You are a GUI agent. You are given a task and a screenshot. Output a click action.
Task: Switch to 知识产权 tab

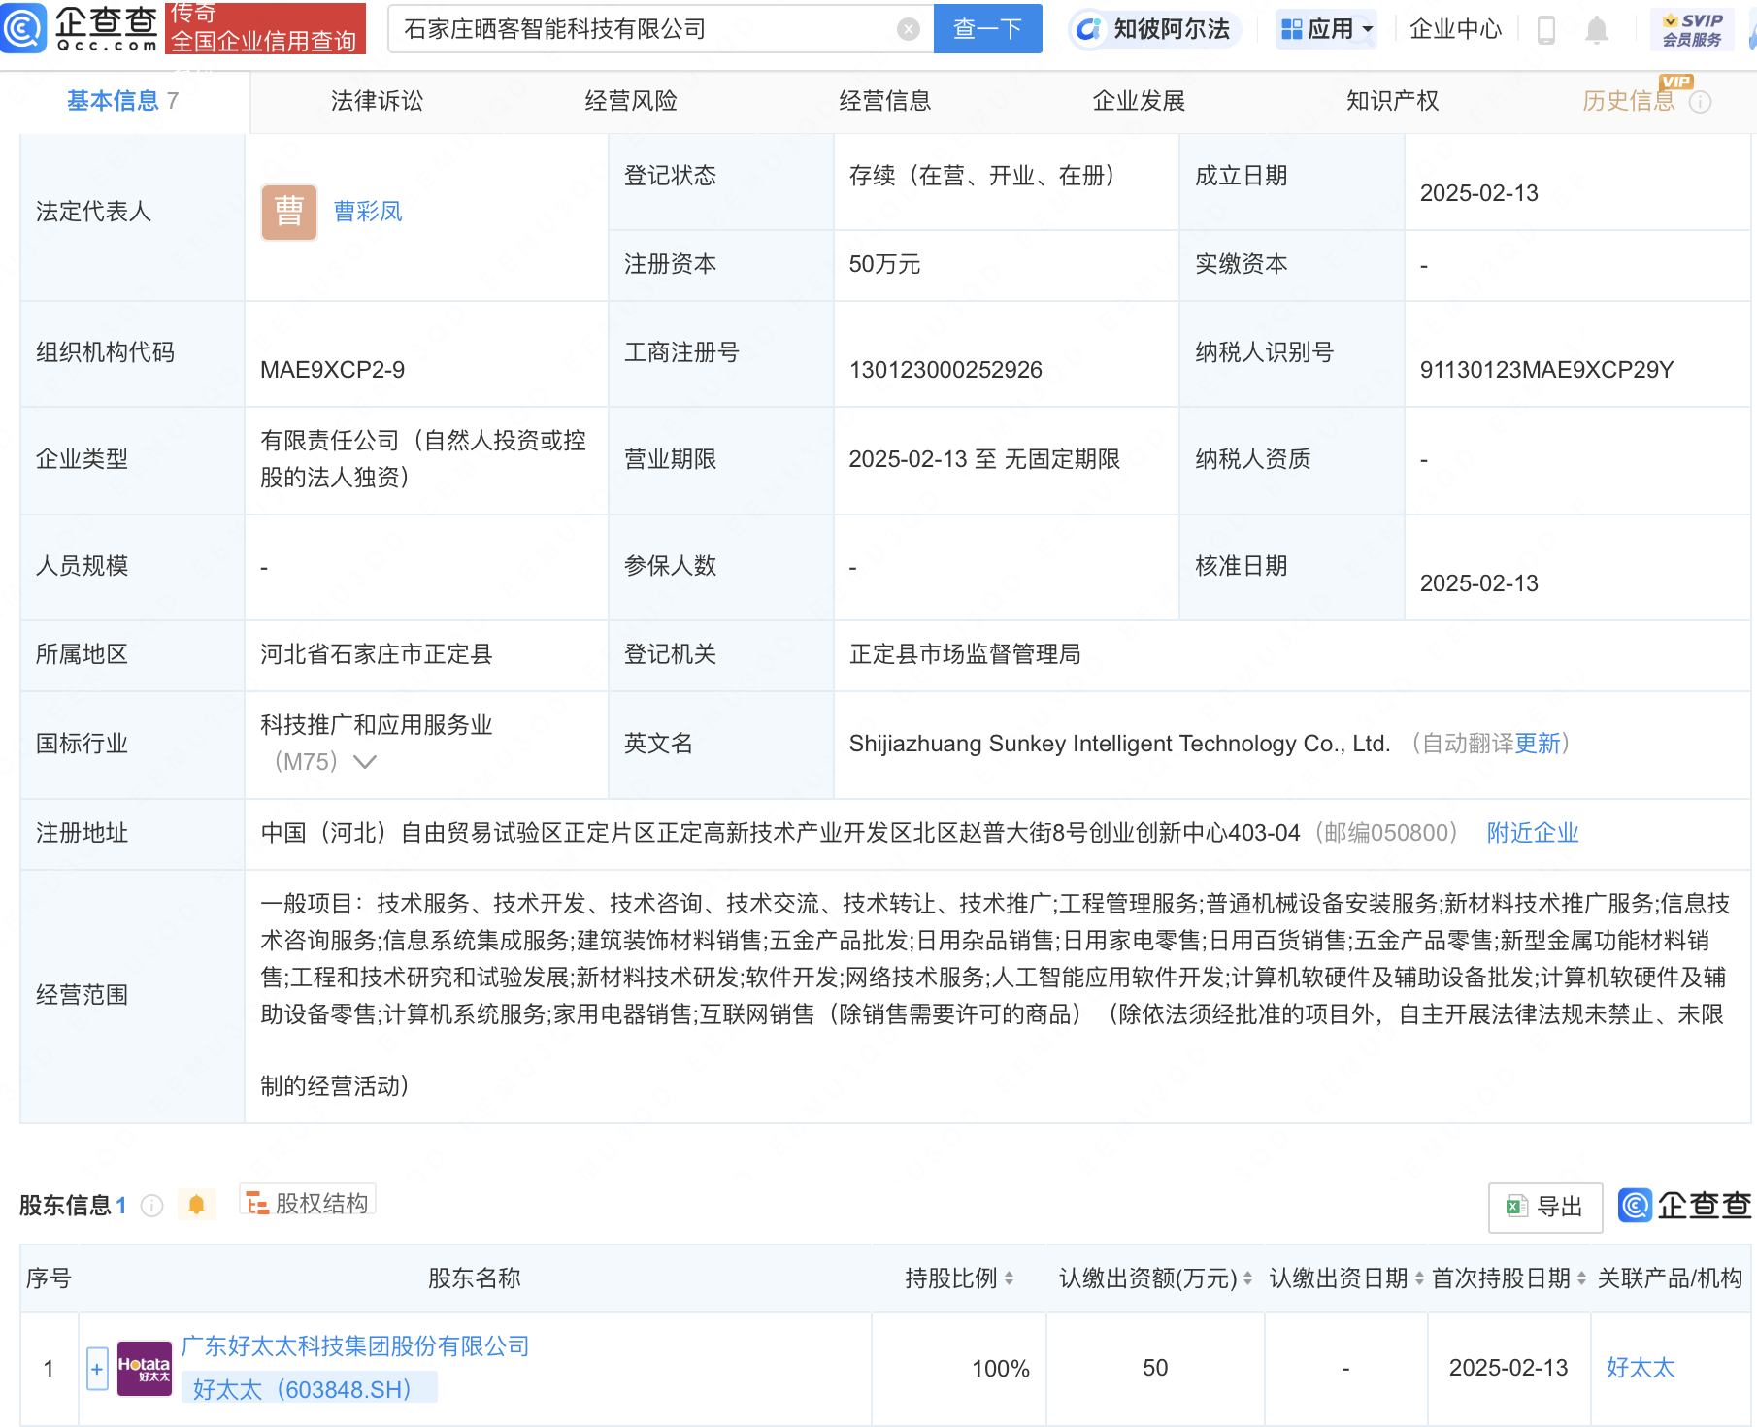coord(1393,101)
